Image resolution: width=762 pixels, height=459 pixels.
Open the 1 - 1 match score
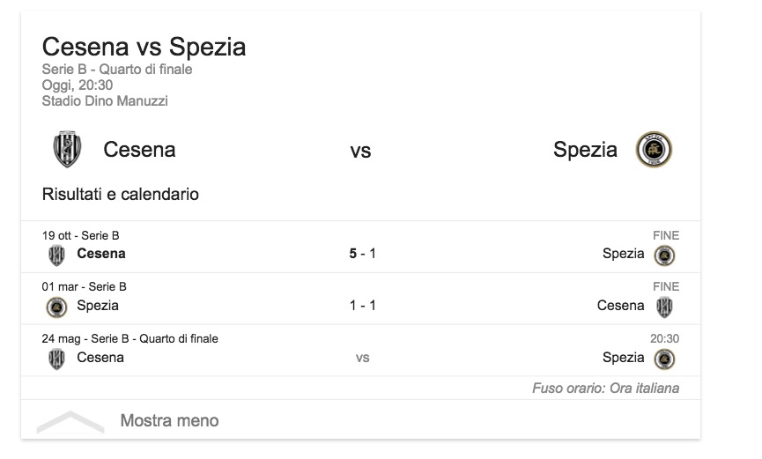click(362, 306)
